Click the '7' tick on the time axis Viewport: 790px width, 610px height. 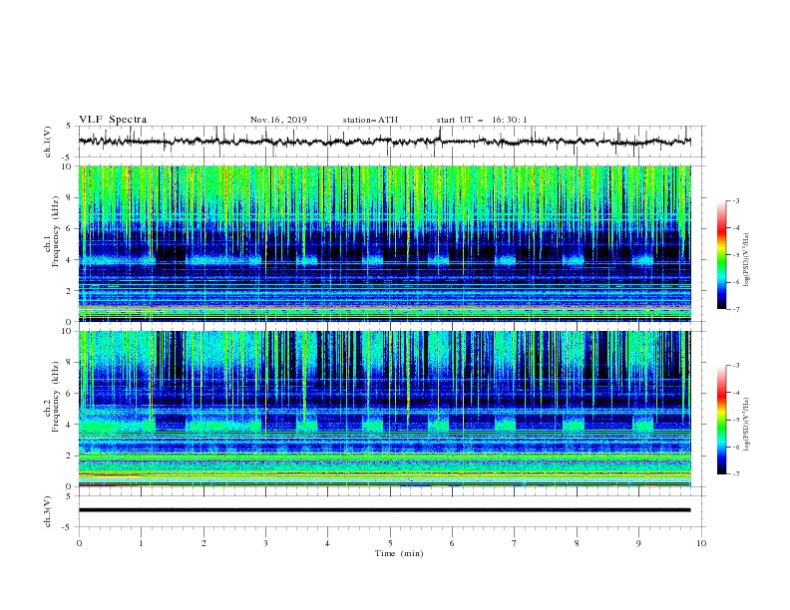tap(515, 543)
